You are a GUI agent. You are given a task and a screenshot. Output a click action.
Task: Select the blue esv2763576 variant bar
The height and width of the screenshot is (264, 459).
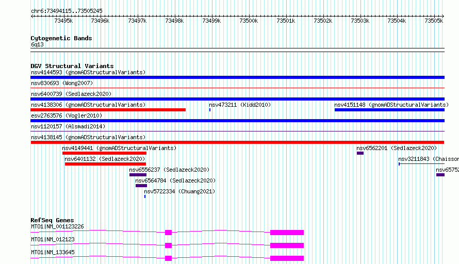click(x=237, y=121)
